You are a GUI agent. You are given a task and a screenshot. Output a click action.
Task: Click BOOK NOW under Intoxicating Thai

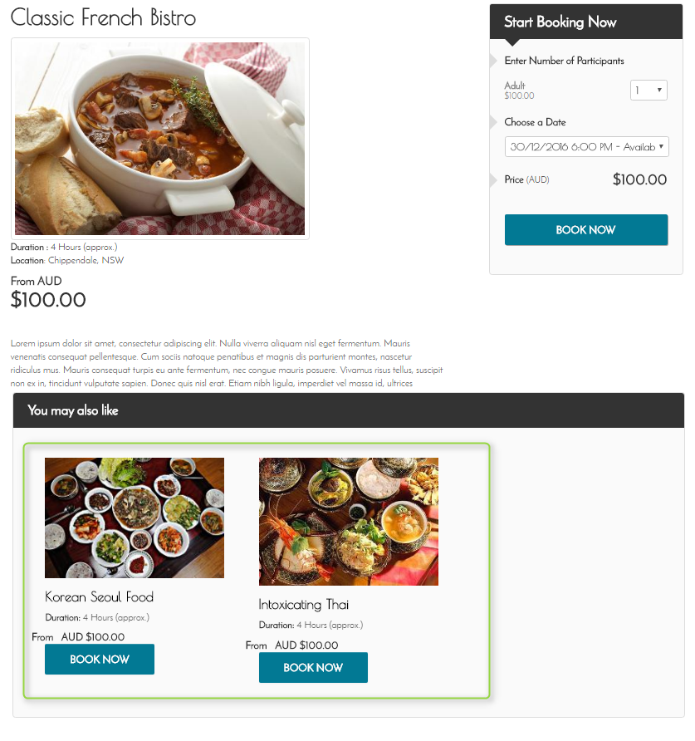(x=313, y=667)
